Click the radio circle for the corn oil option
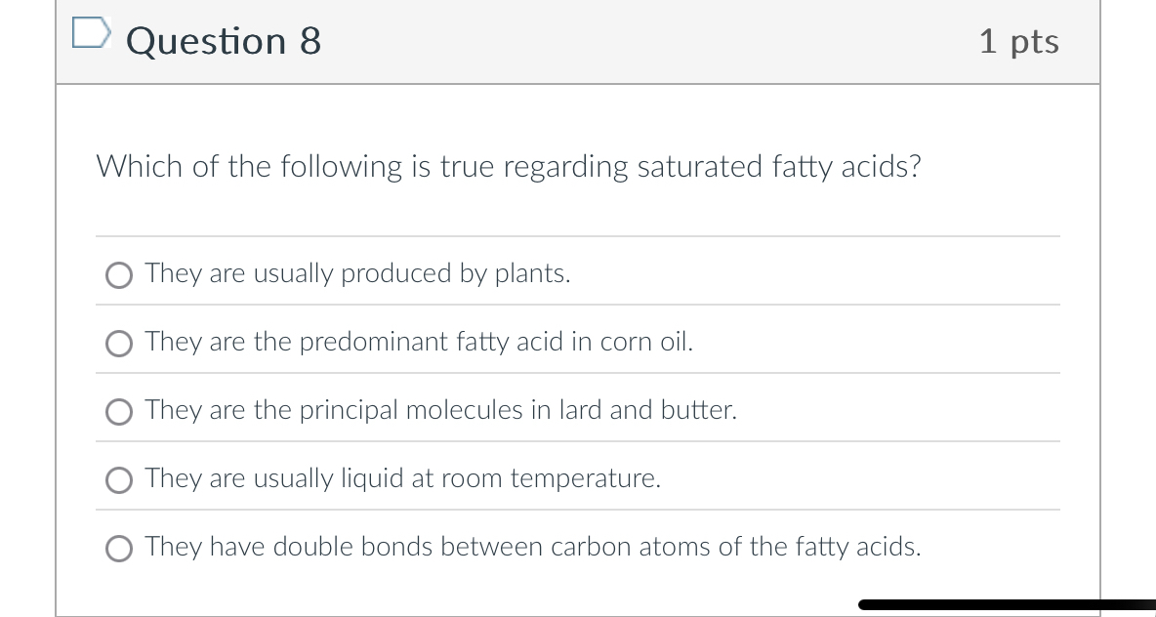Viewport: 1156px width, 617px height. (118, 344)
